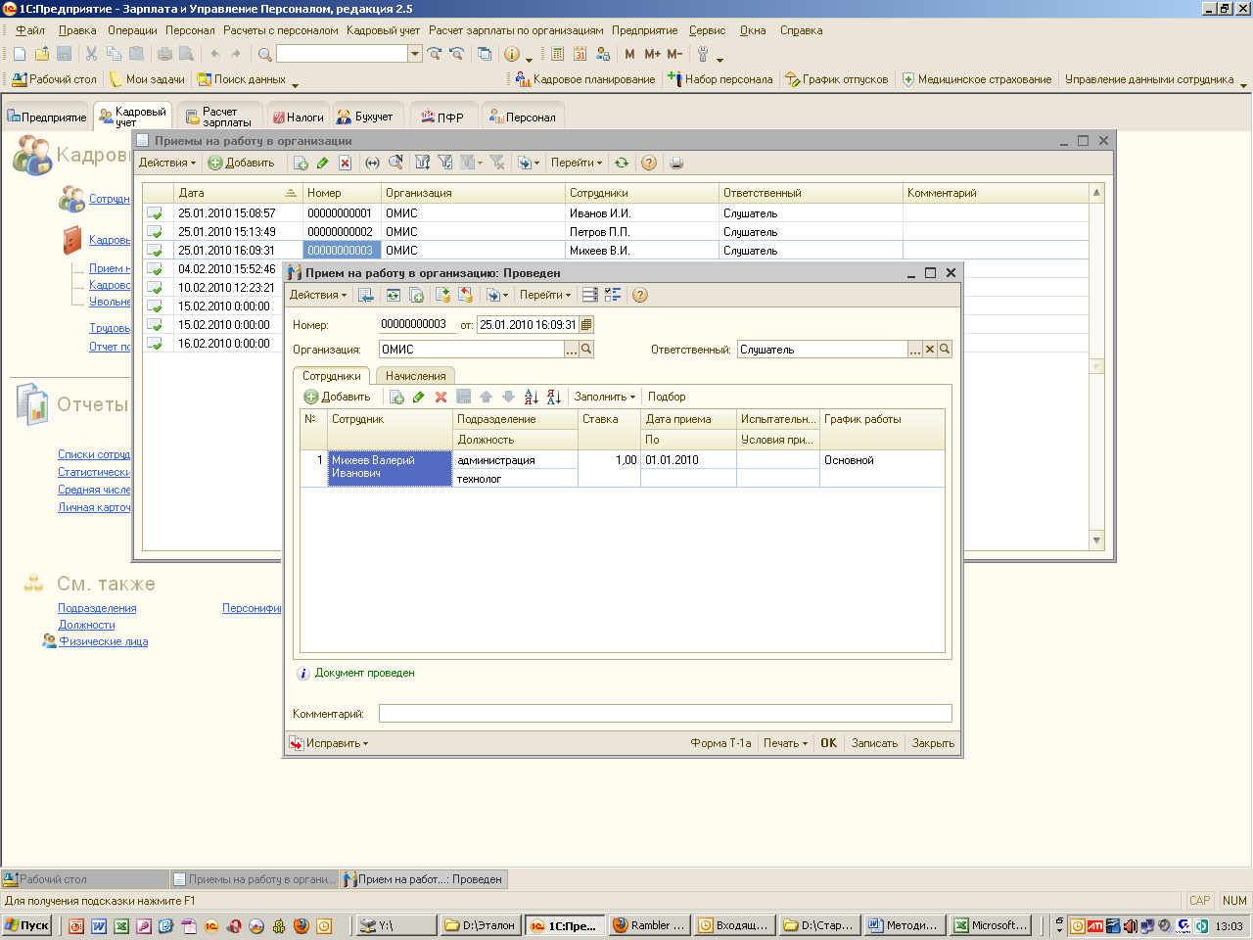Open Перейти dropdown in document window
Screen dimensions: 1253x940
545,295
